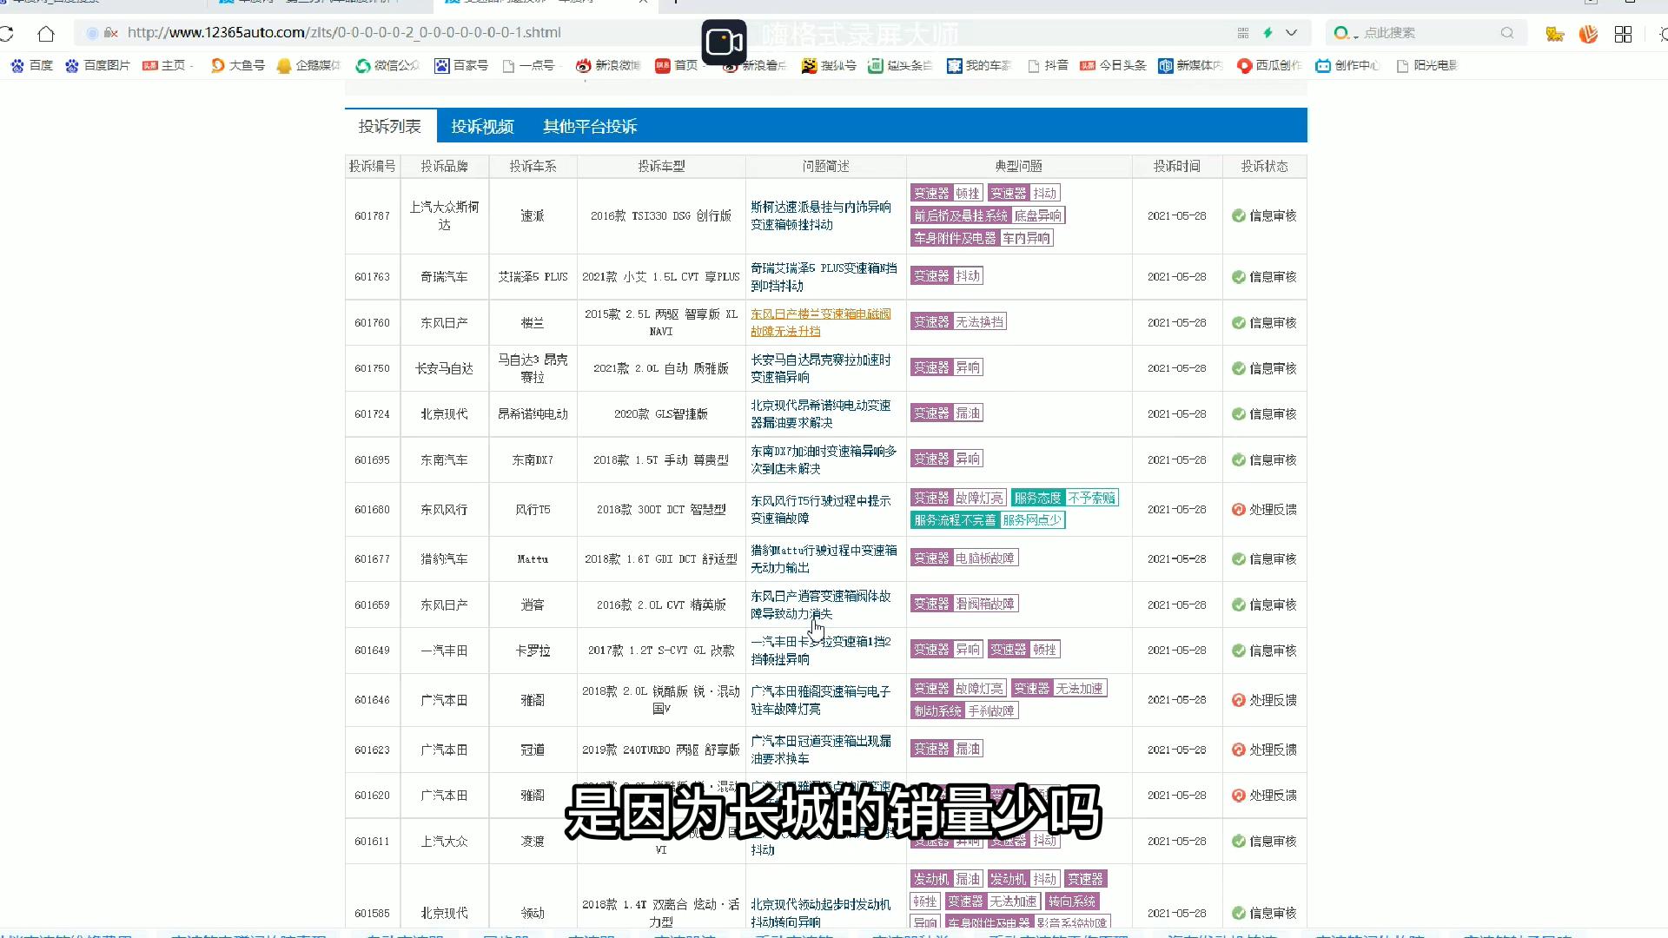This screenshot has width=1668, height=938.
Task: Open the 其他平台投诉 tab
Action: click(590, 125)
